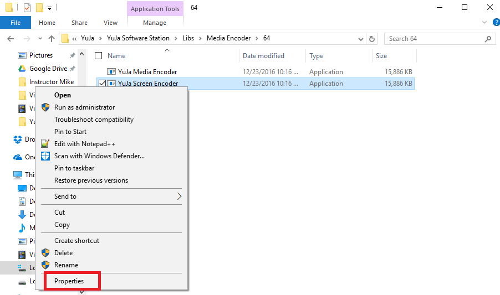Image resolution: width=500 pixels, height=295 pixels.
Task: Click YuJa Media Encoder application icon
Action: tap(111, 71)
